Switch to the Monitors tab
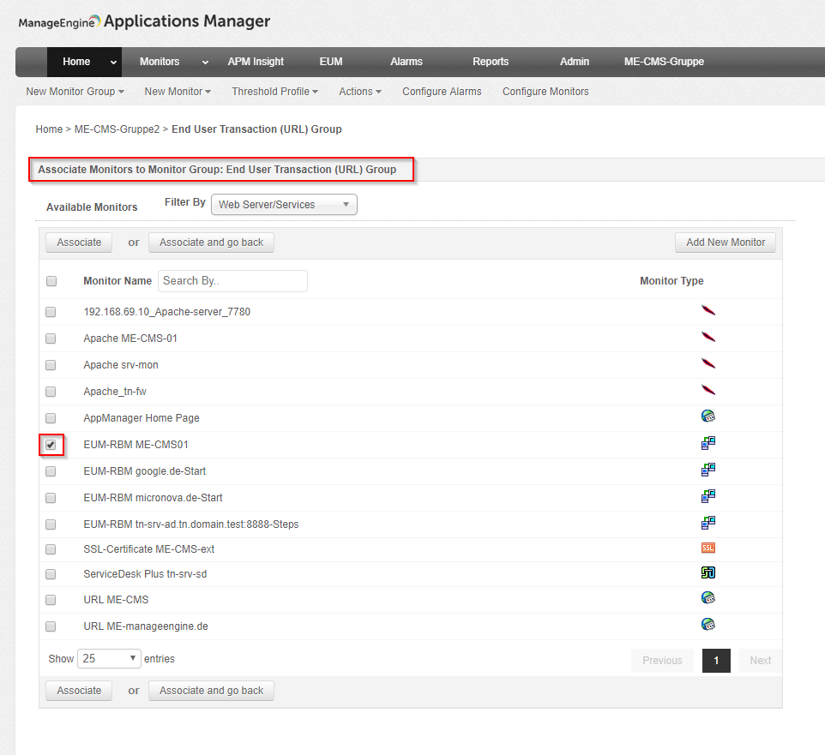Screen dimensions: 825x755 [160, 62]
